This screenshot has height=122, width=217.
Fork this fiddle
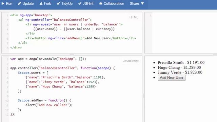(x=45, y=3)
